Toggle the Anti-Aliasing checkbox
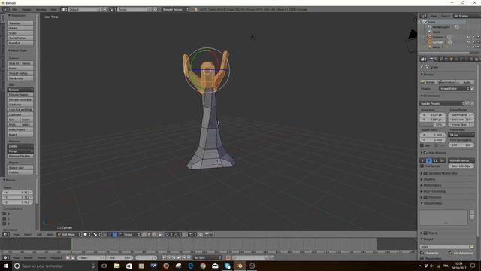Viewport: 481px width, 271px height. pos(425,153)
